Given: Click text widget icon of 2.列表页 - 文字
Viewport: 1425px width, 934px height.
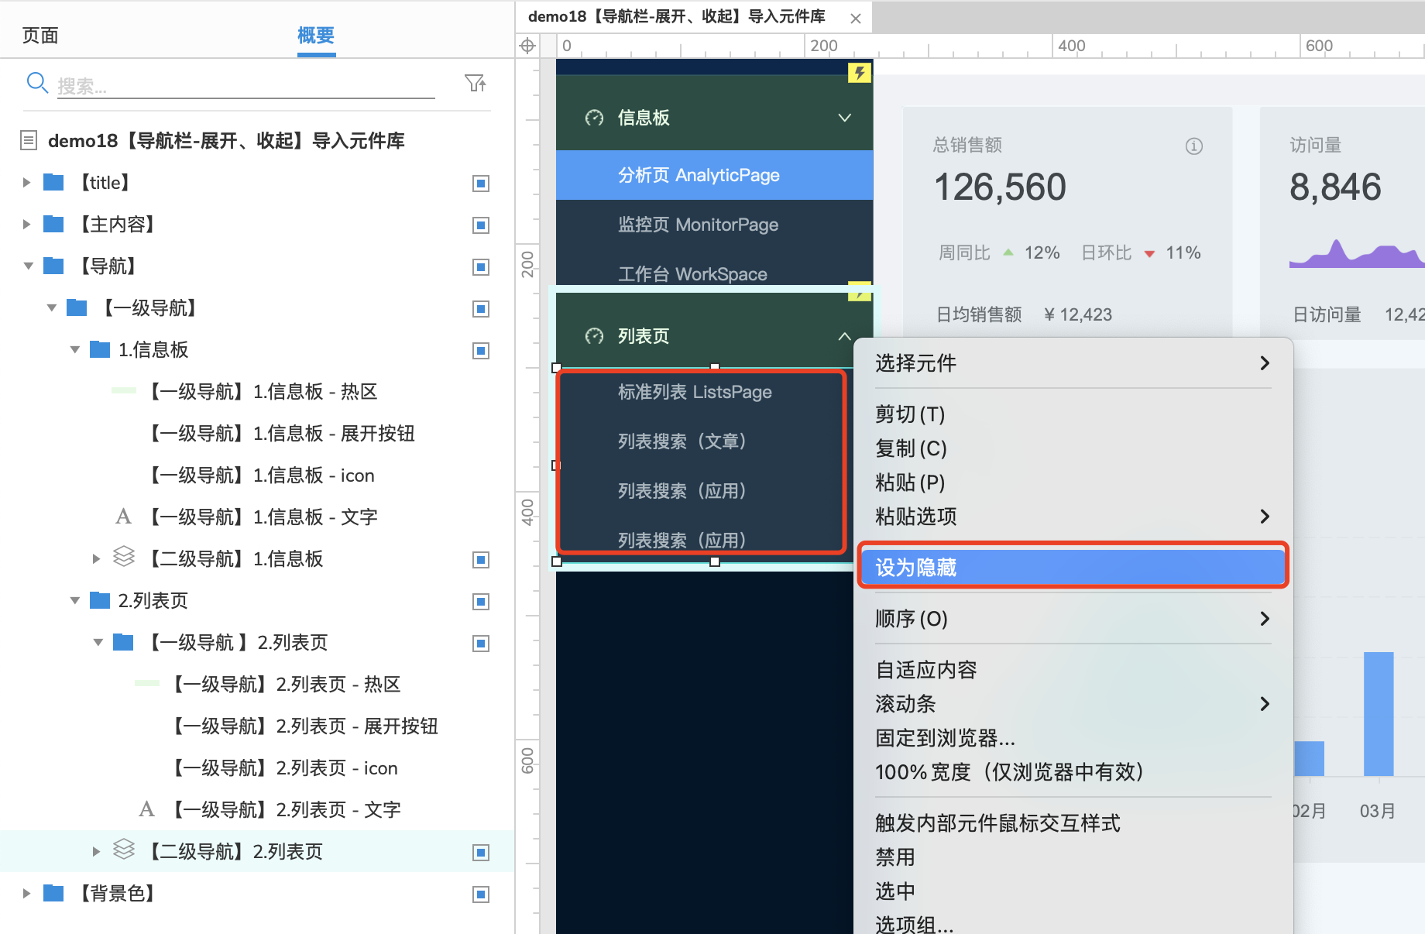Looking at the screenshot, I should pyautogui.click(x=146, y=809).
